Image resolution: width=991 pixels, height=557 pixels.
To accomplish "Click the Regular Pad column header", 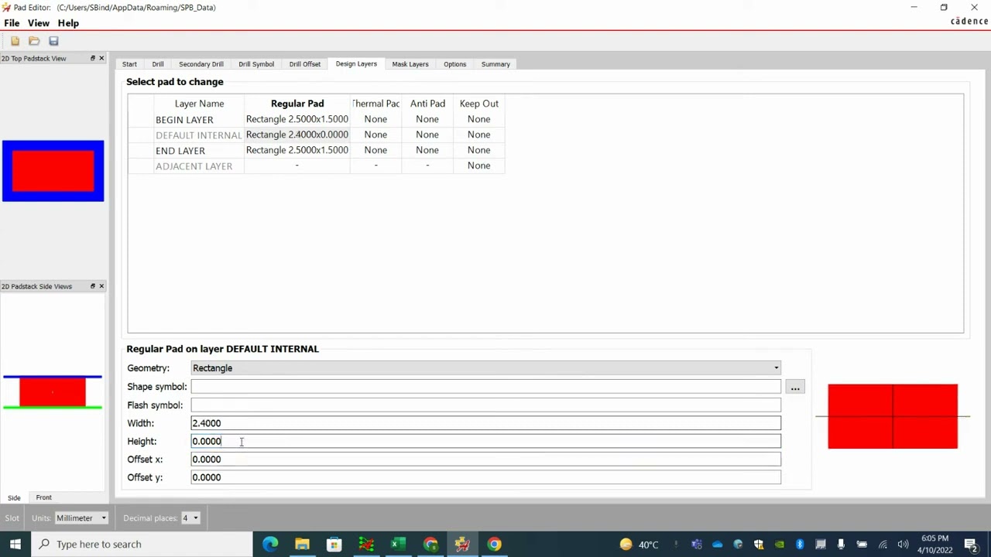I will (297, 104).
